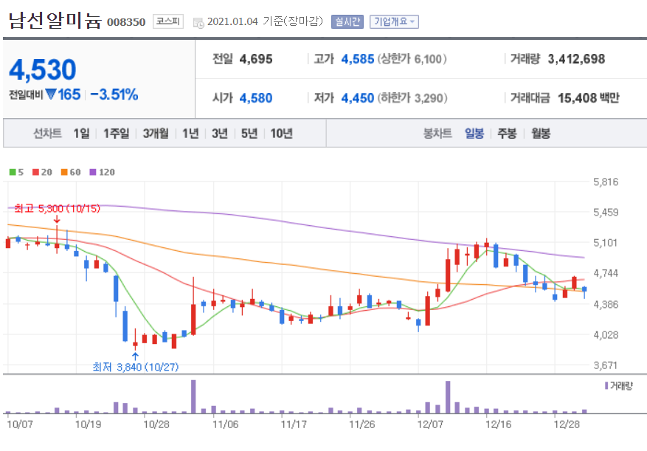Click the 시가 value 4,580
The width and height of the screenshot is (647, 451).
tap(256, 98)
